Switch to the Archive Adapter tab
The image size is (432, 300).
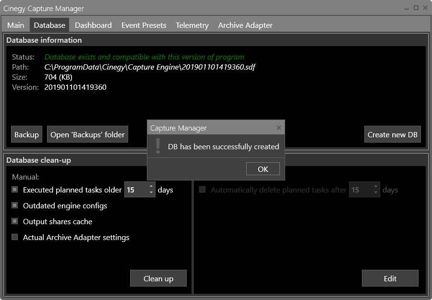(x=245, y=25)
